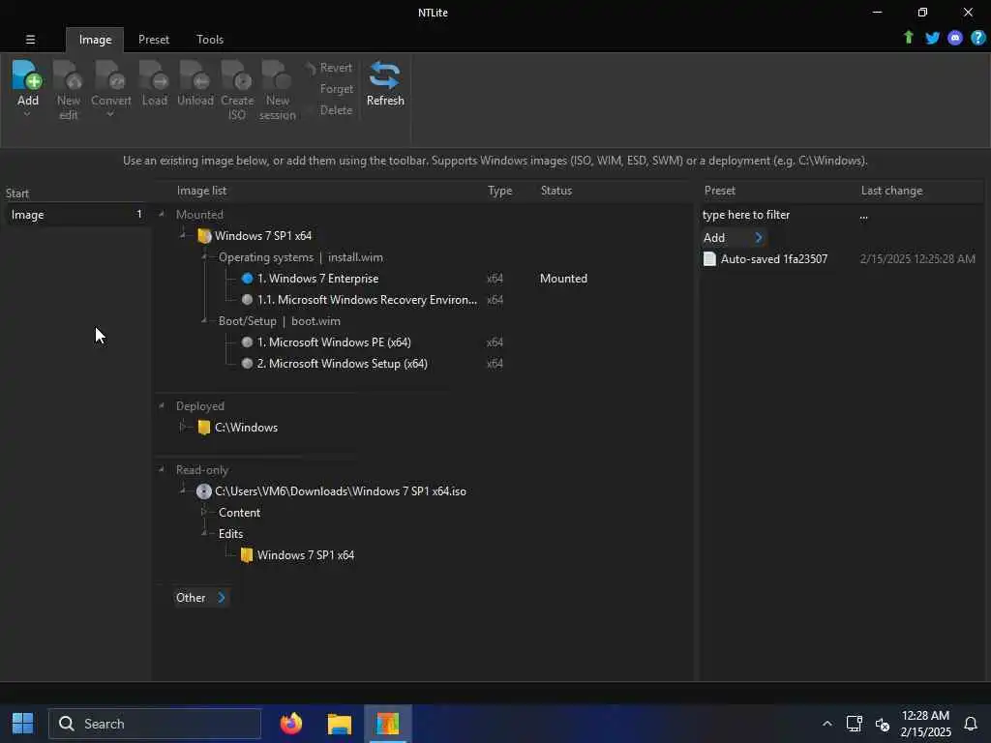Open the Convert dropdown arrow

(110, 115)
